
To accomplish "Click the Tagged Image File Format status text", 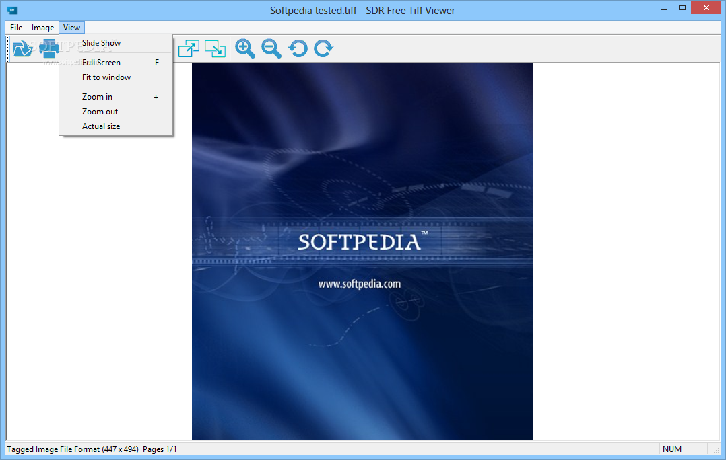I will [73, 449].
